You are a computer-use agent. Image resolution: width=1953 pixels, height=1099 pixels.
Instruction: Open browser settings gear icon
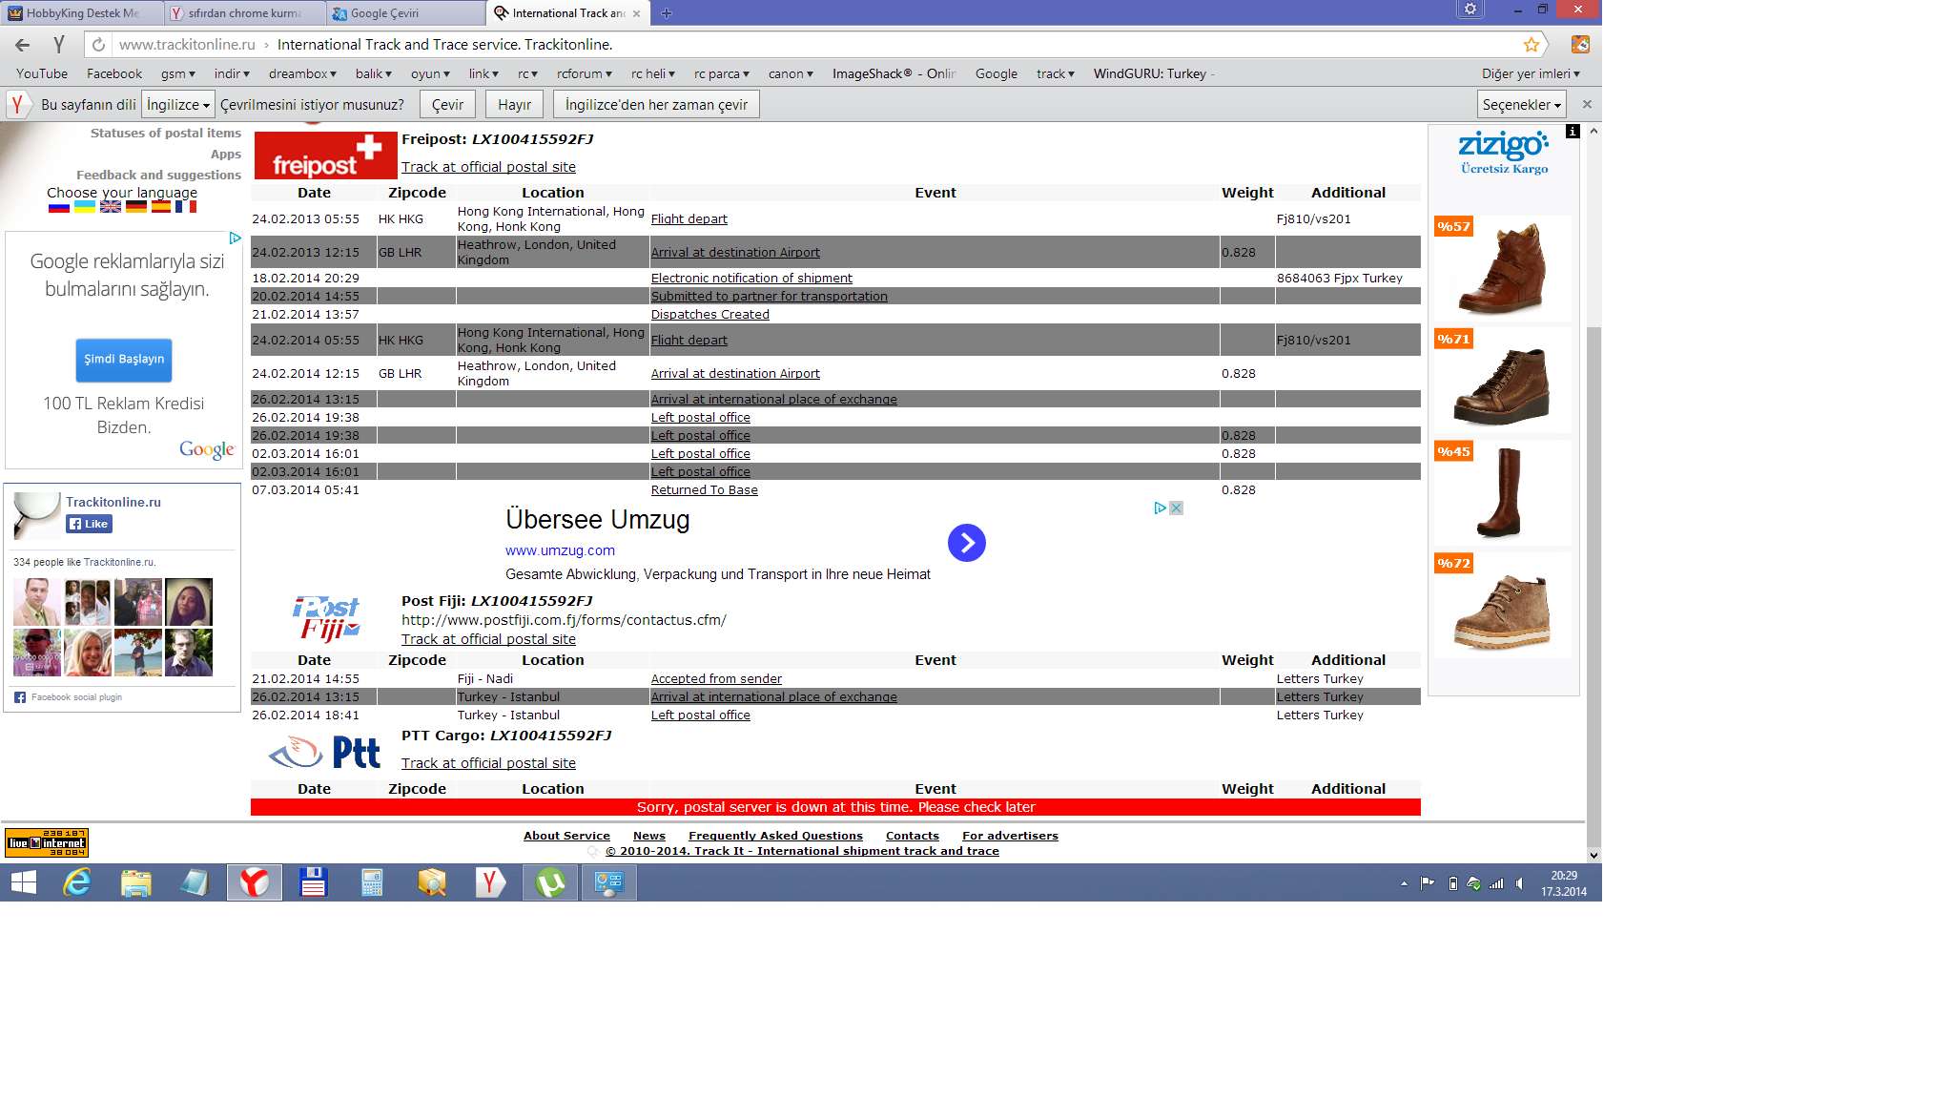tap(1470, 10)
